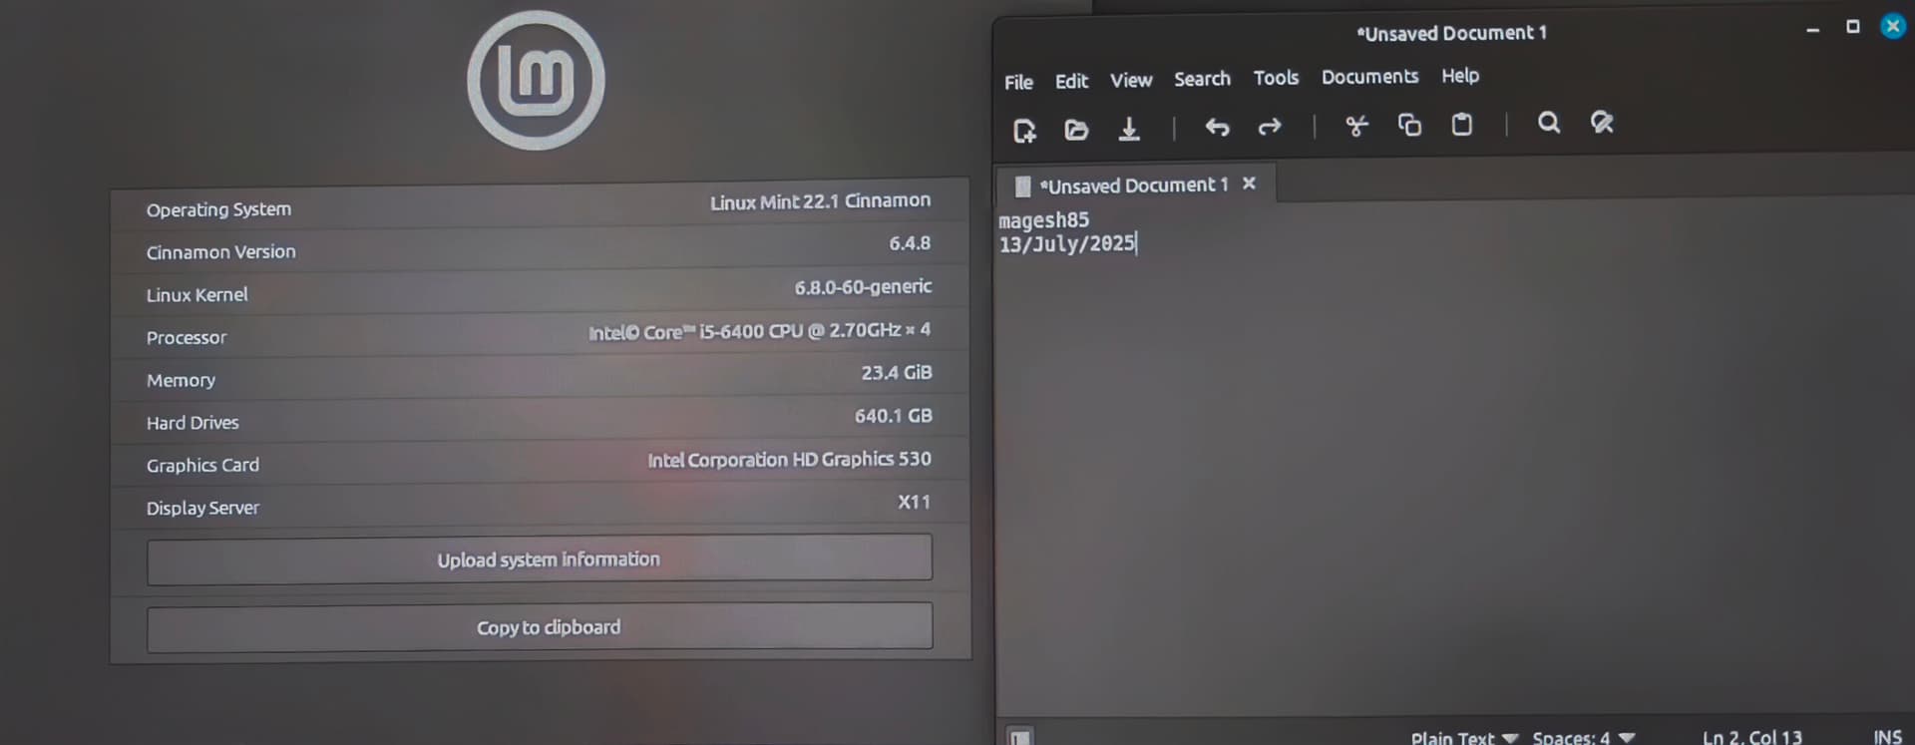Open the View menu
The image size is (1915, 745).
[x=1131, y=80]
